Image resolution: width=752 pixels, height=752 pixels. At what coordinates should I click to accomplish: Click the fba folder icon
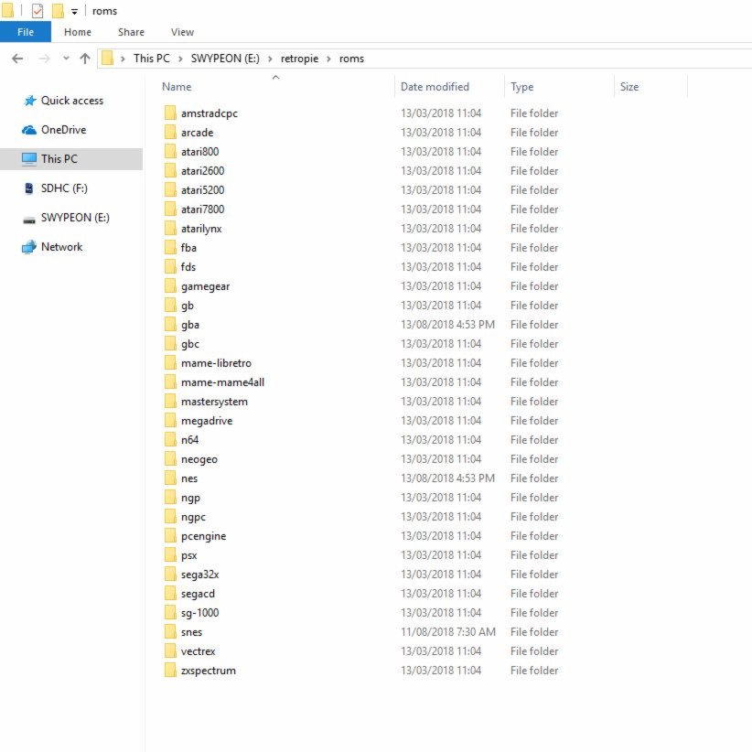[170, 248]
